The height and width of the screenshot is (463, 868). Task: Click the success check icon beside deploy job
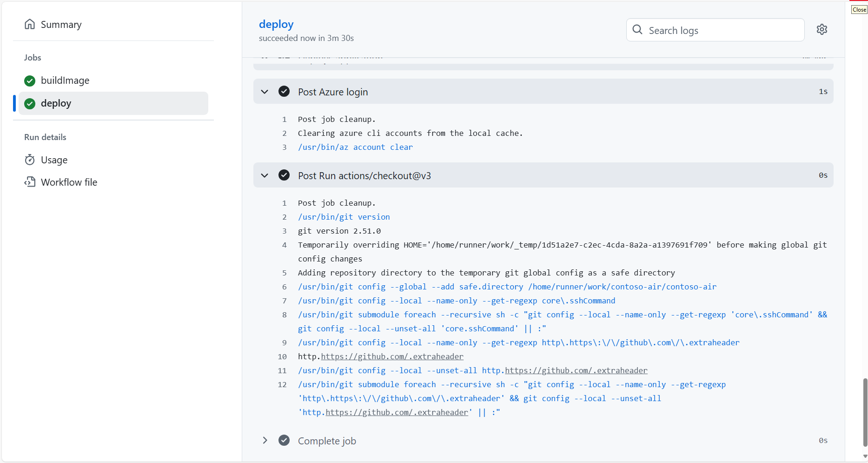pos(29,103)
